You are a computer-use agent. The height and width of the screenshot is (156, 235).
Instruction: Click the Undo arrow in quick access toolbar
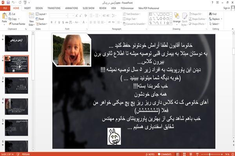(13, 2)
